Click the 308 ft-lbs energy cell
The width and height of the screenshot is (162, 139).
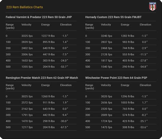(128, 127)
